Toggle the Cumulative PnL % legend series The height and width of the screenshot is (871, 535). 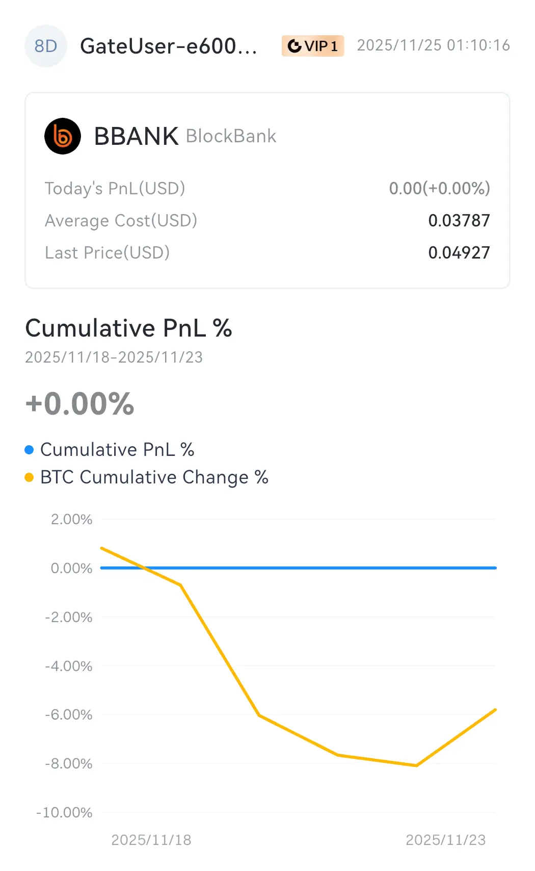point(117,450)
